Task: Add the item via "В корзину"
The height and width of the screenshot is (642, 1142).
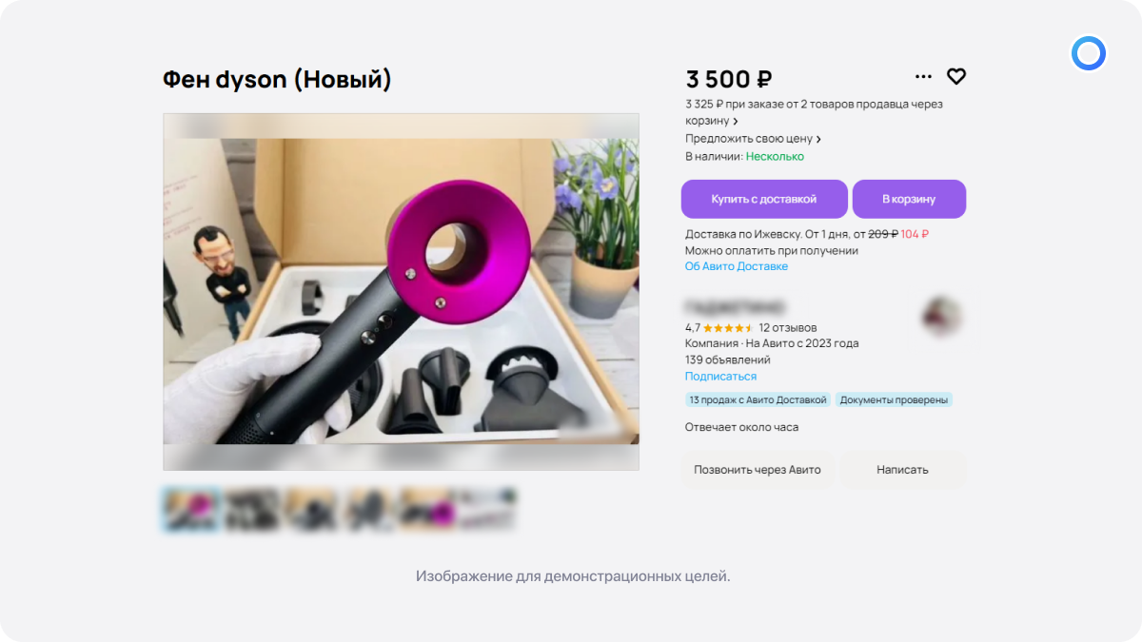Action: pos(909,200)
